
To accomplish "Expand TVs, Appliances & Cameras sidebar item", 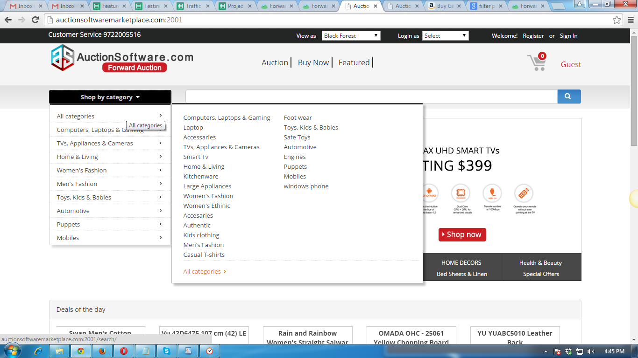I will pos(110,143).
